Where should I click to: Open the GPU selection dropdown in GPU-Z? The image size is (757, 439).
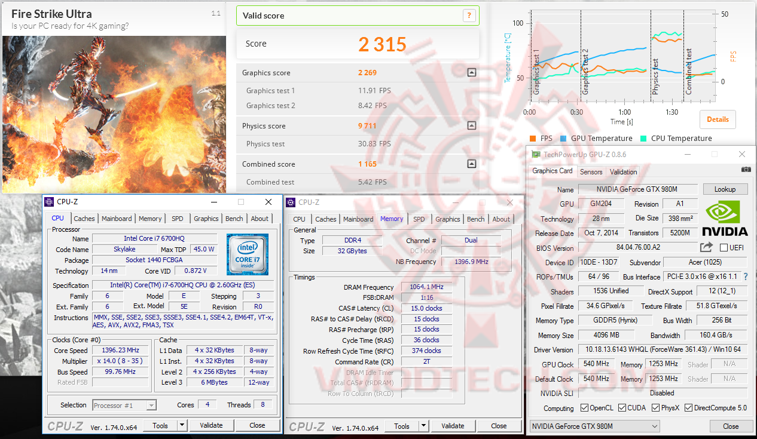595,426
